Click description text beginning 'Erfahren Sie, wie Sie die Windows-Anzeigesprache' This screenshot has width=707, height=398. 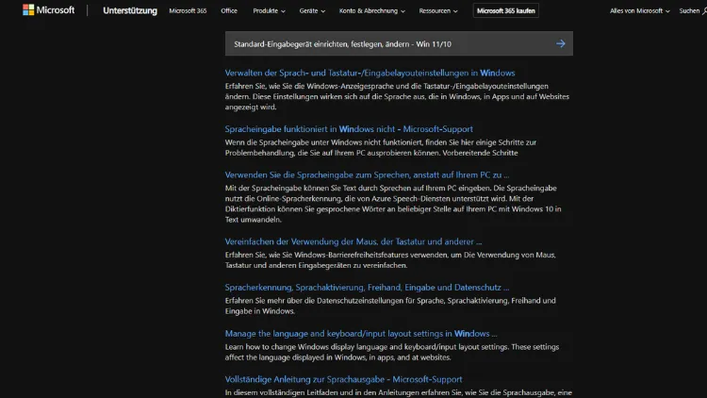coord(397,96)
